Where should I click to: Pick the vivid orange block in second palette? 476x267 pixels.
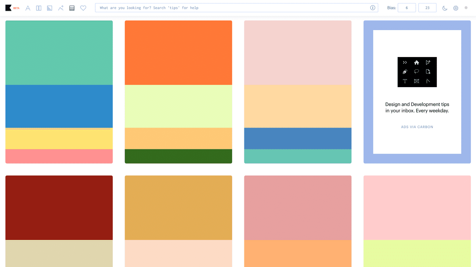(178, 53)
